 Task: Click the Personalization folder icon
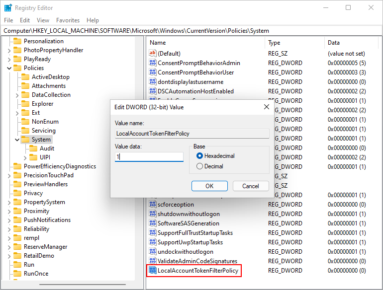tap(17, 41)
